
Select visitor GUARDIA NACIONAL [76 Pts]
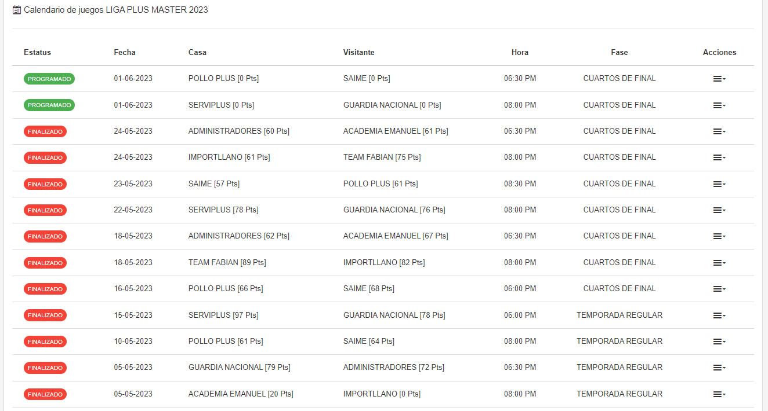click(394, 210)
